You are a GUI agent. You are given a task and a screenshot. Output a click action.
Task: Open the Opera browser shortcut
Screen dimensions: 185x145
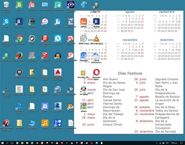96,72
